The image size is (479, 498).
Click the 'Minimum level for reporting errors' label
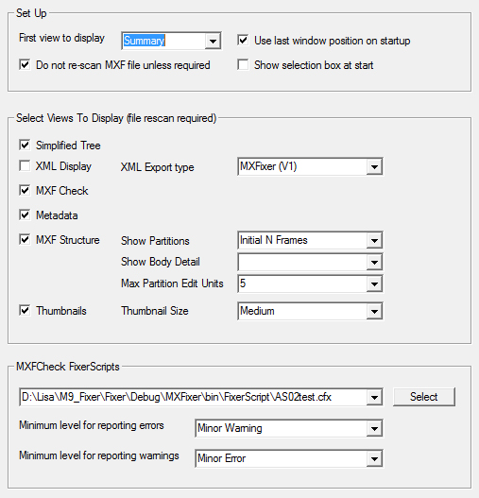click(x=92, y=425)
